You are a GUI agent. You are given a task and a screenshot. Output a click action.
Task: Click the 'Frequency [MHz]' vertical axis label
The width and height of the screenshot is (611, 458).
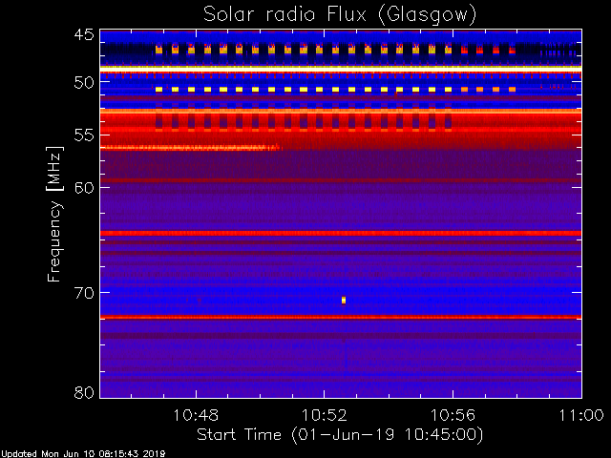[x=55, y=213]
